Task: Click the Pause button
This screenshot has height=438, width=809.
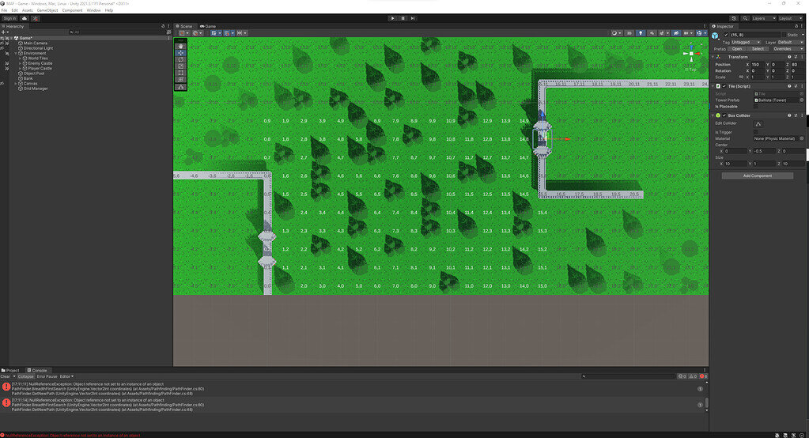Action: coord(403,18)
